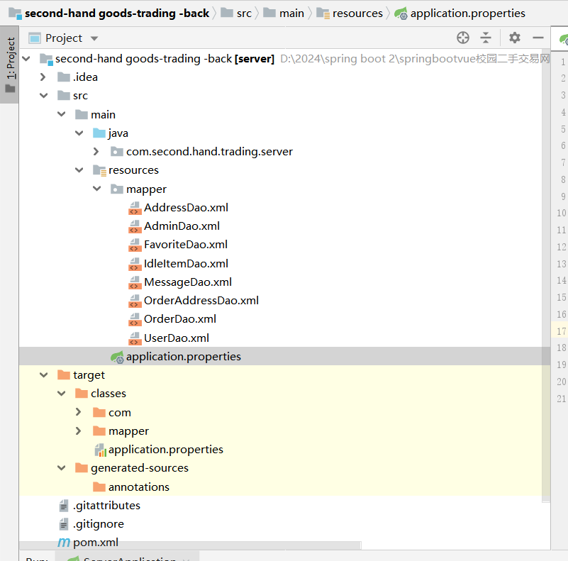
Task: Select UserDao.xml in the tree
Action: pos(176,338)
